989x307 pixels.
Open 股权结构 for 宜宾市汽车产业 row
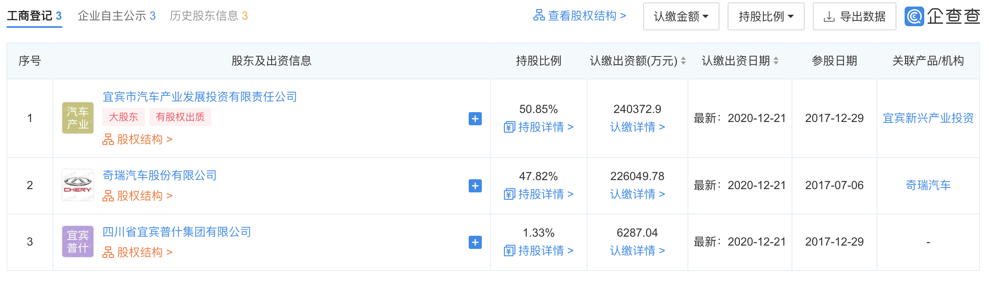pos(138,140)
